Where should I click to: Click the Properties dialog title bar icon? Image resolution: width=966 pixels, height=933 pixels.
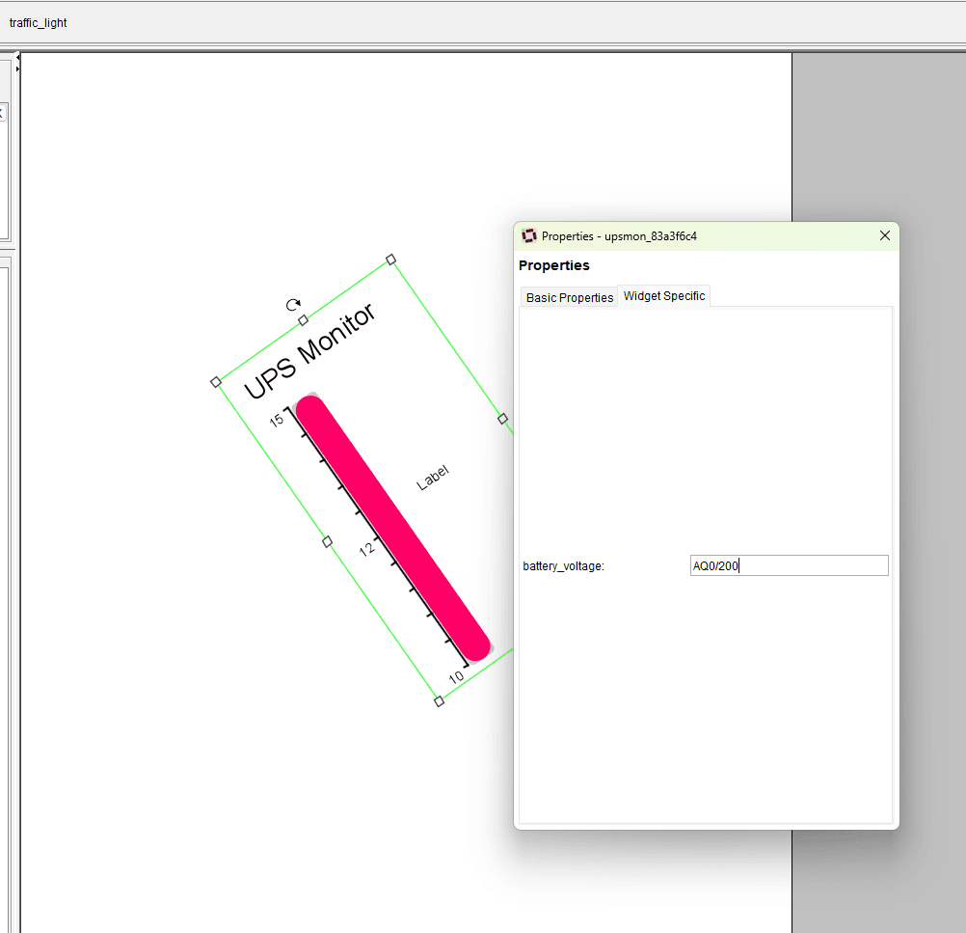click(x=529, y=235)
